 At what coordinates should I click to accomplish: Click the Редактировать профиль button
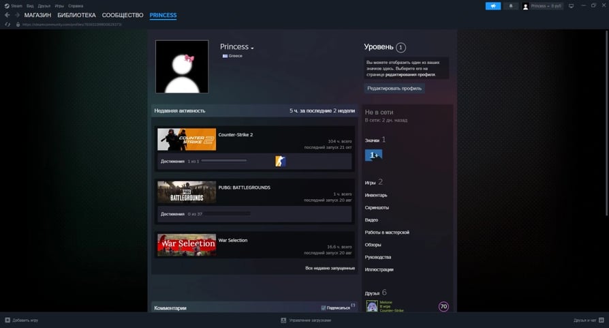[394, 88]
